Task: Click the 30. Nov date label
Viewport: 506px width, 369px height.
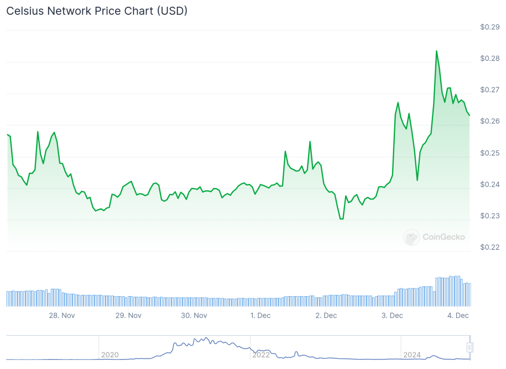Action: pos(194,315)
